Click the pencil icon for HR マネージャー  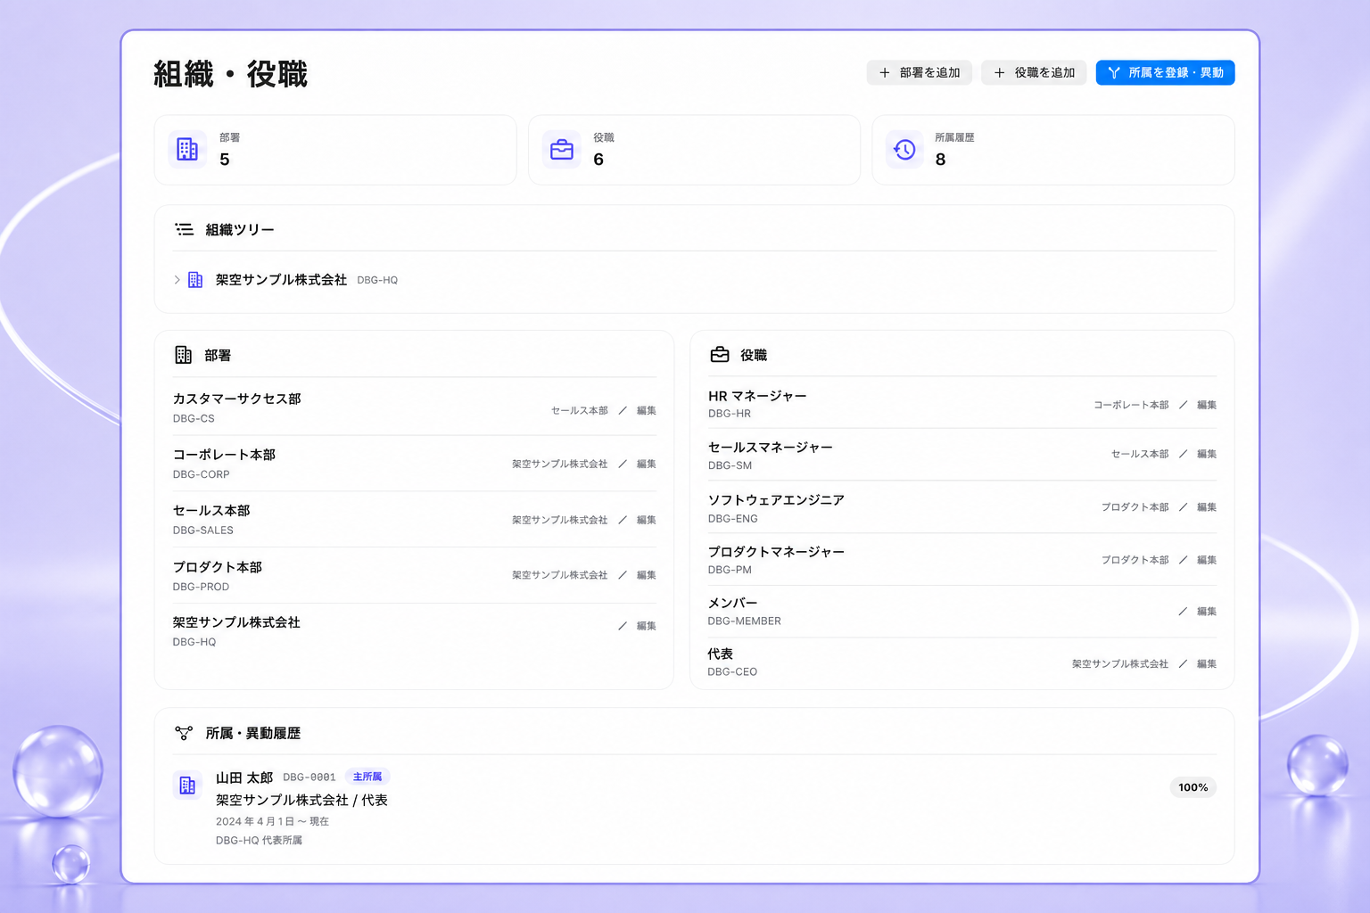click(1183, 405)
